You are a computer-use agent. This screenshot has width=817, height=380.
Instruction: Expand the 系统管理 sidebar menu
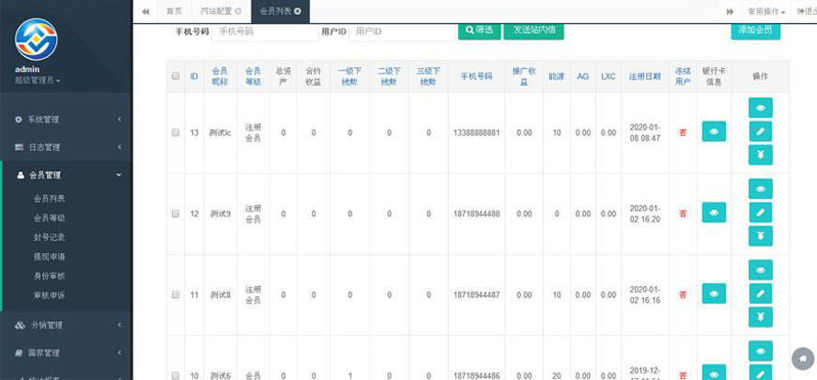(66, 120)
